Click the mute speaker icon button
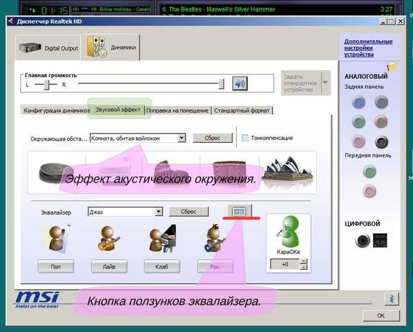 click(240, 83)
